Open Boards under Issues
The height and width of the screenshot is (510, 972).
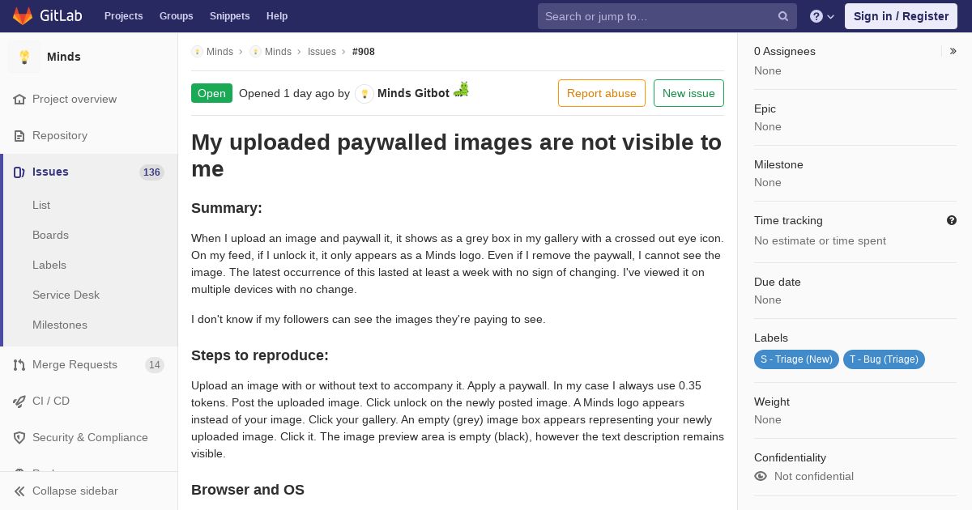(50, 236)
